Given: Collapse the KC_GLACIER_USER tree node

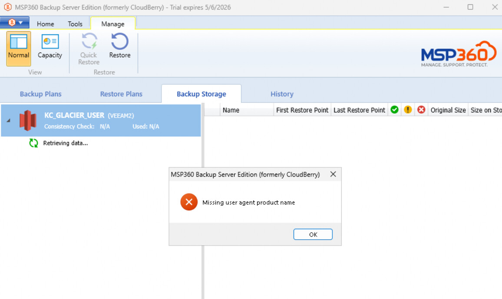Looking at the screenshot, I should (x=8, y=120).
